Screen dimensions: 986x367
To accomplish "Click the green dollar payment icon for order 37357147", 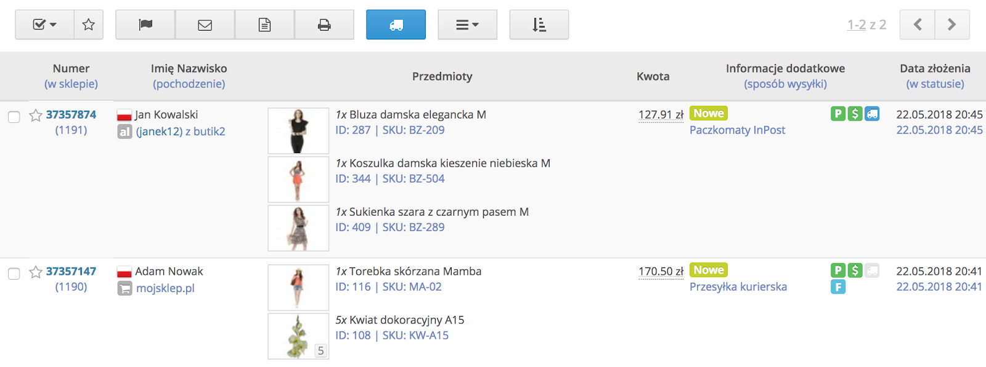I will tap(855, 270).
